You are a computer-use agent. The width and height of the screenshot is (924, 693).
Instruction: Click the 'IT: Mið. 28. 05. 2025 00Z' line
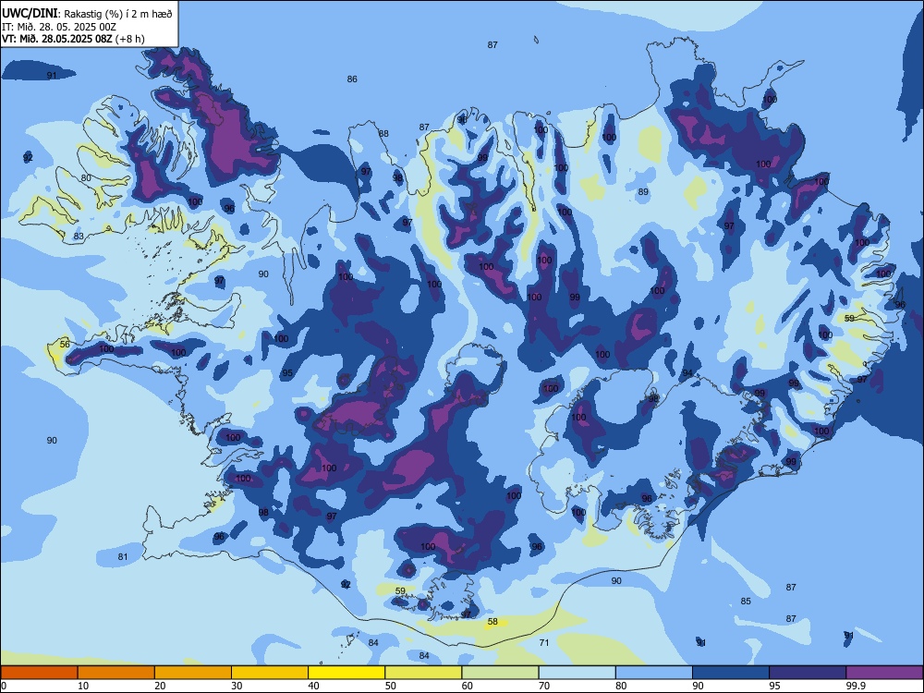(59, 27)
